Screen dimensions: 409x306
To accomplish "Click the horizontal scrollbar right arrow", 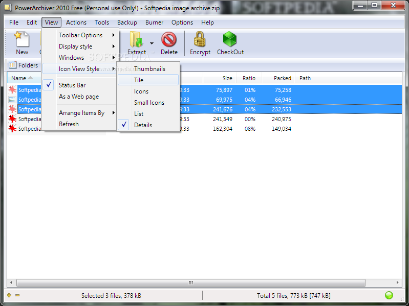I will coord(398,283).
